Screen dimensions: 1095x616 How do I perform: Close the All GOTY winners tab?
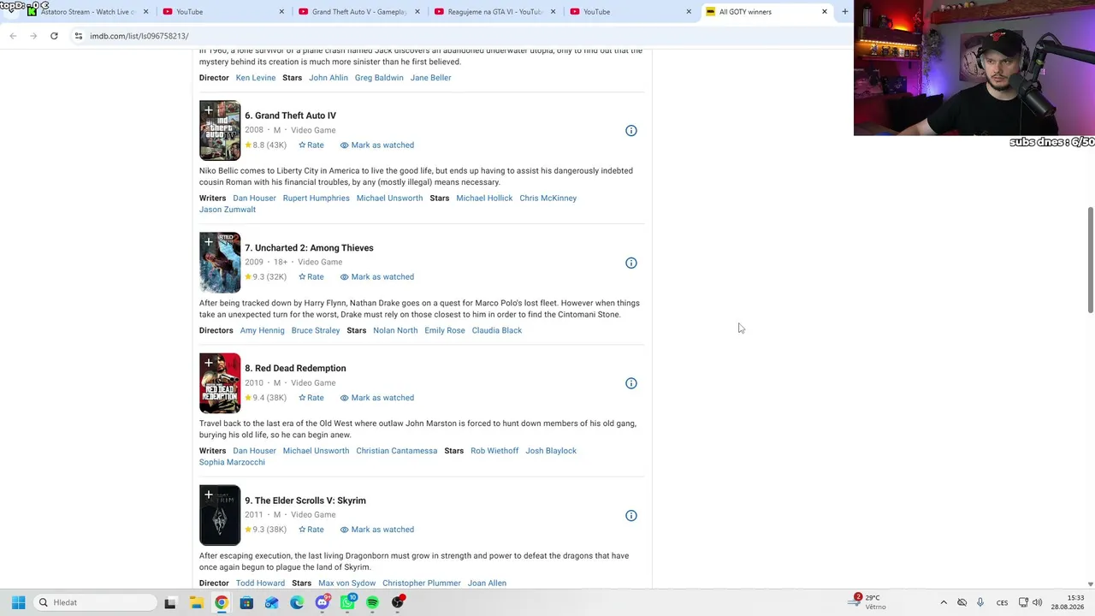[825, 12]
